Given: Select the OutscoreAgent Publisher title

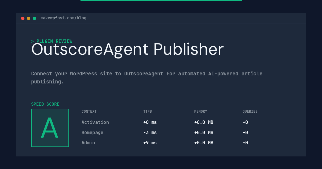Looking at the screenshot, I should click(127, 50).
